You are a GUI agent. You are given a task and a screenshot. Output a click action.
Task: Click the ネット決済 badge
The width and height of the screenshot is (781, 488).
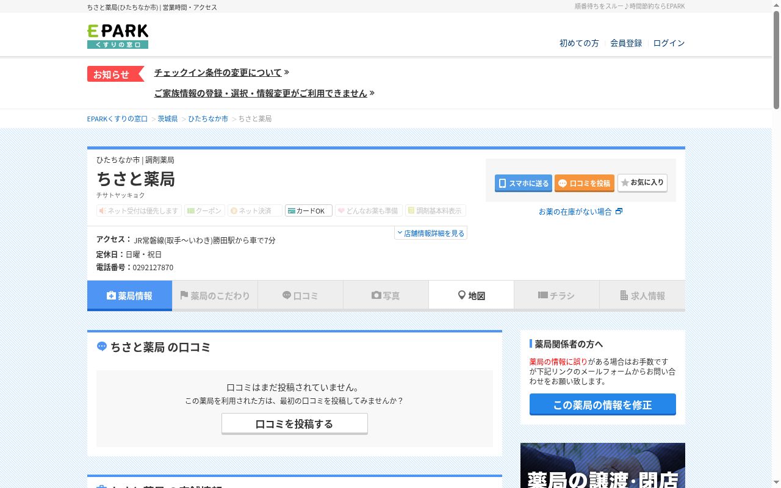255,210
